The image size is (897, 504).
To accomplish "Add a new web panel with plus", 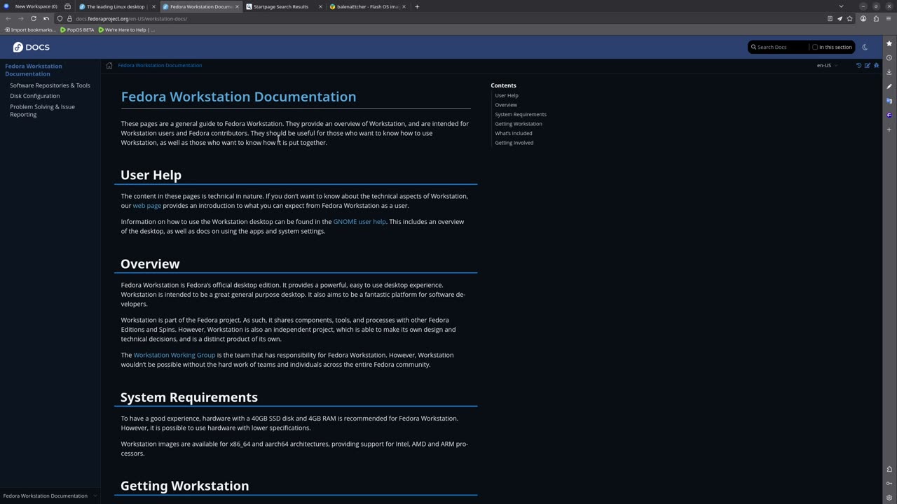I will point(889,129).
